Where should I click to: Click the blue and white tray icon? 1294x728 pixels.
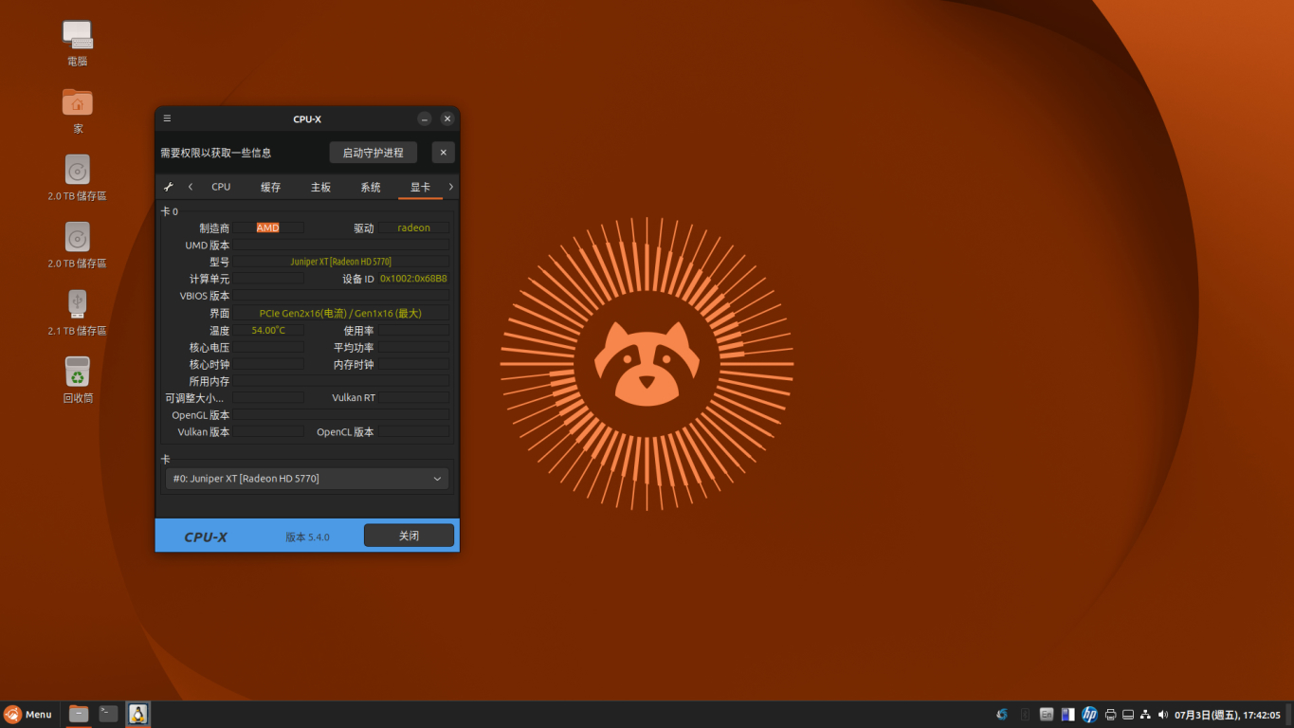click(1067, 714)
